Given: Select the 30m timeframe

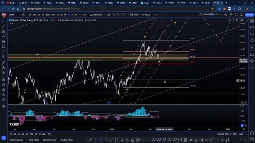Looking at the screenshot, I should 53,15.
